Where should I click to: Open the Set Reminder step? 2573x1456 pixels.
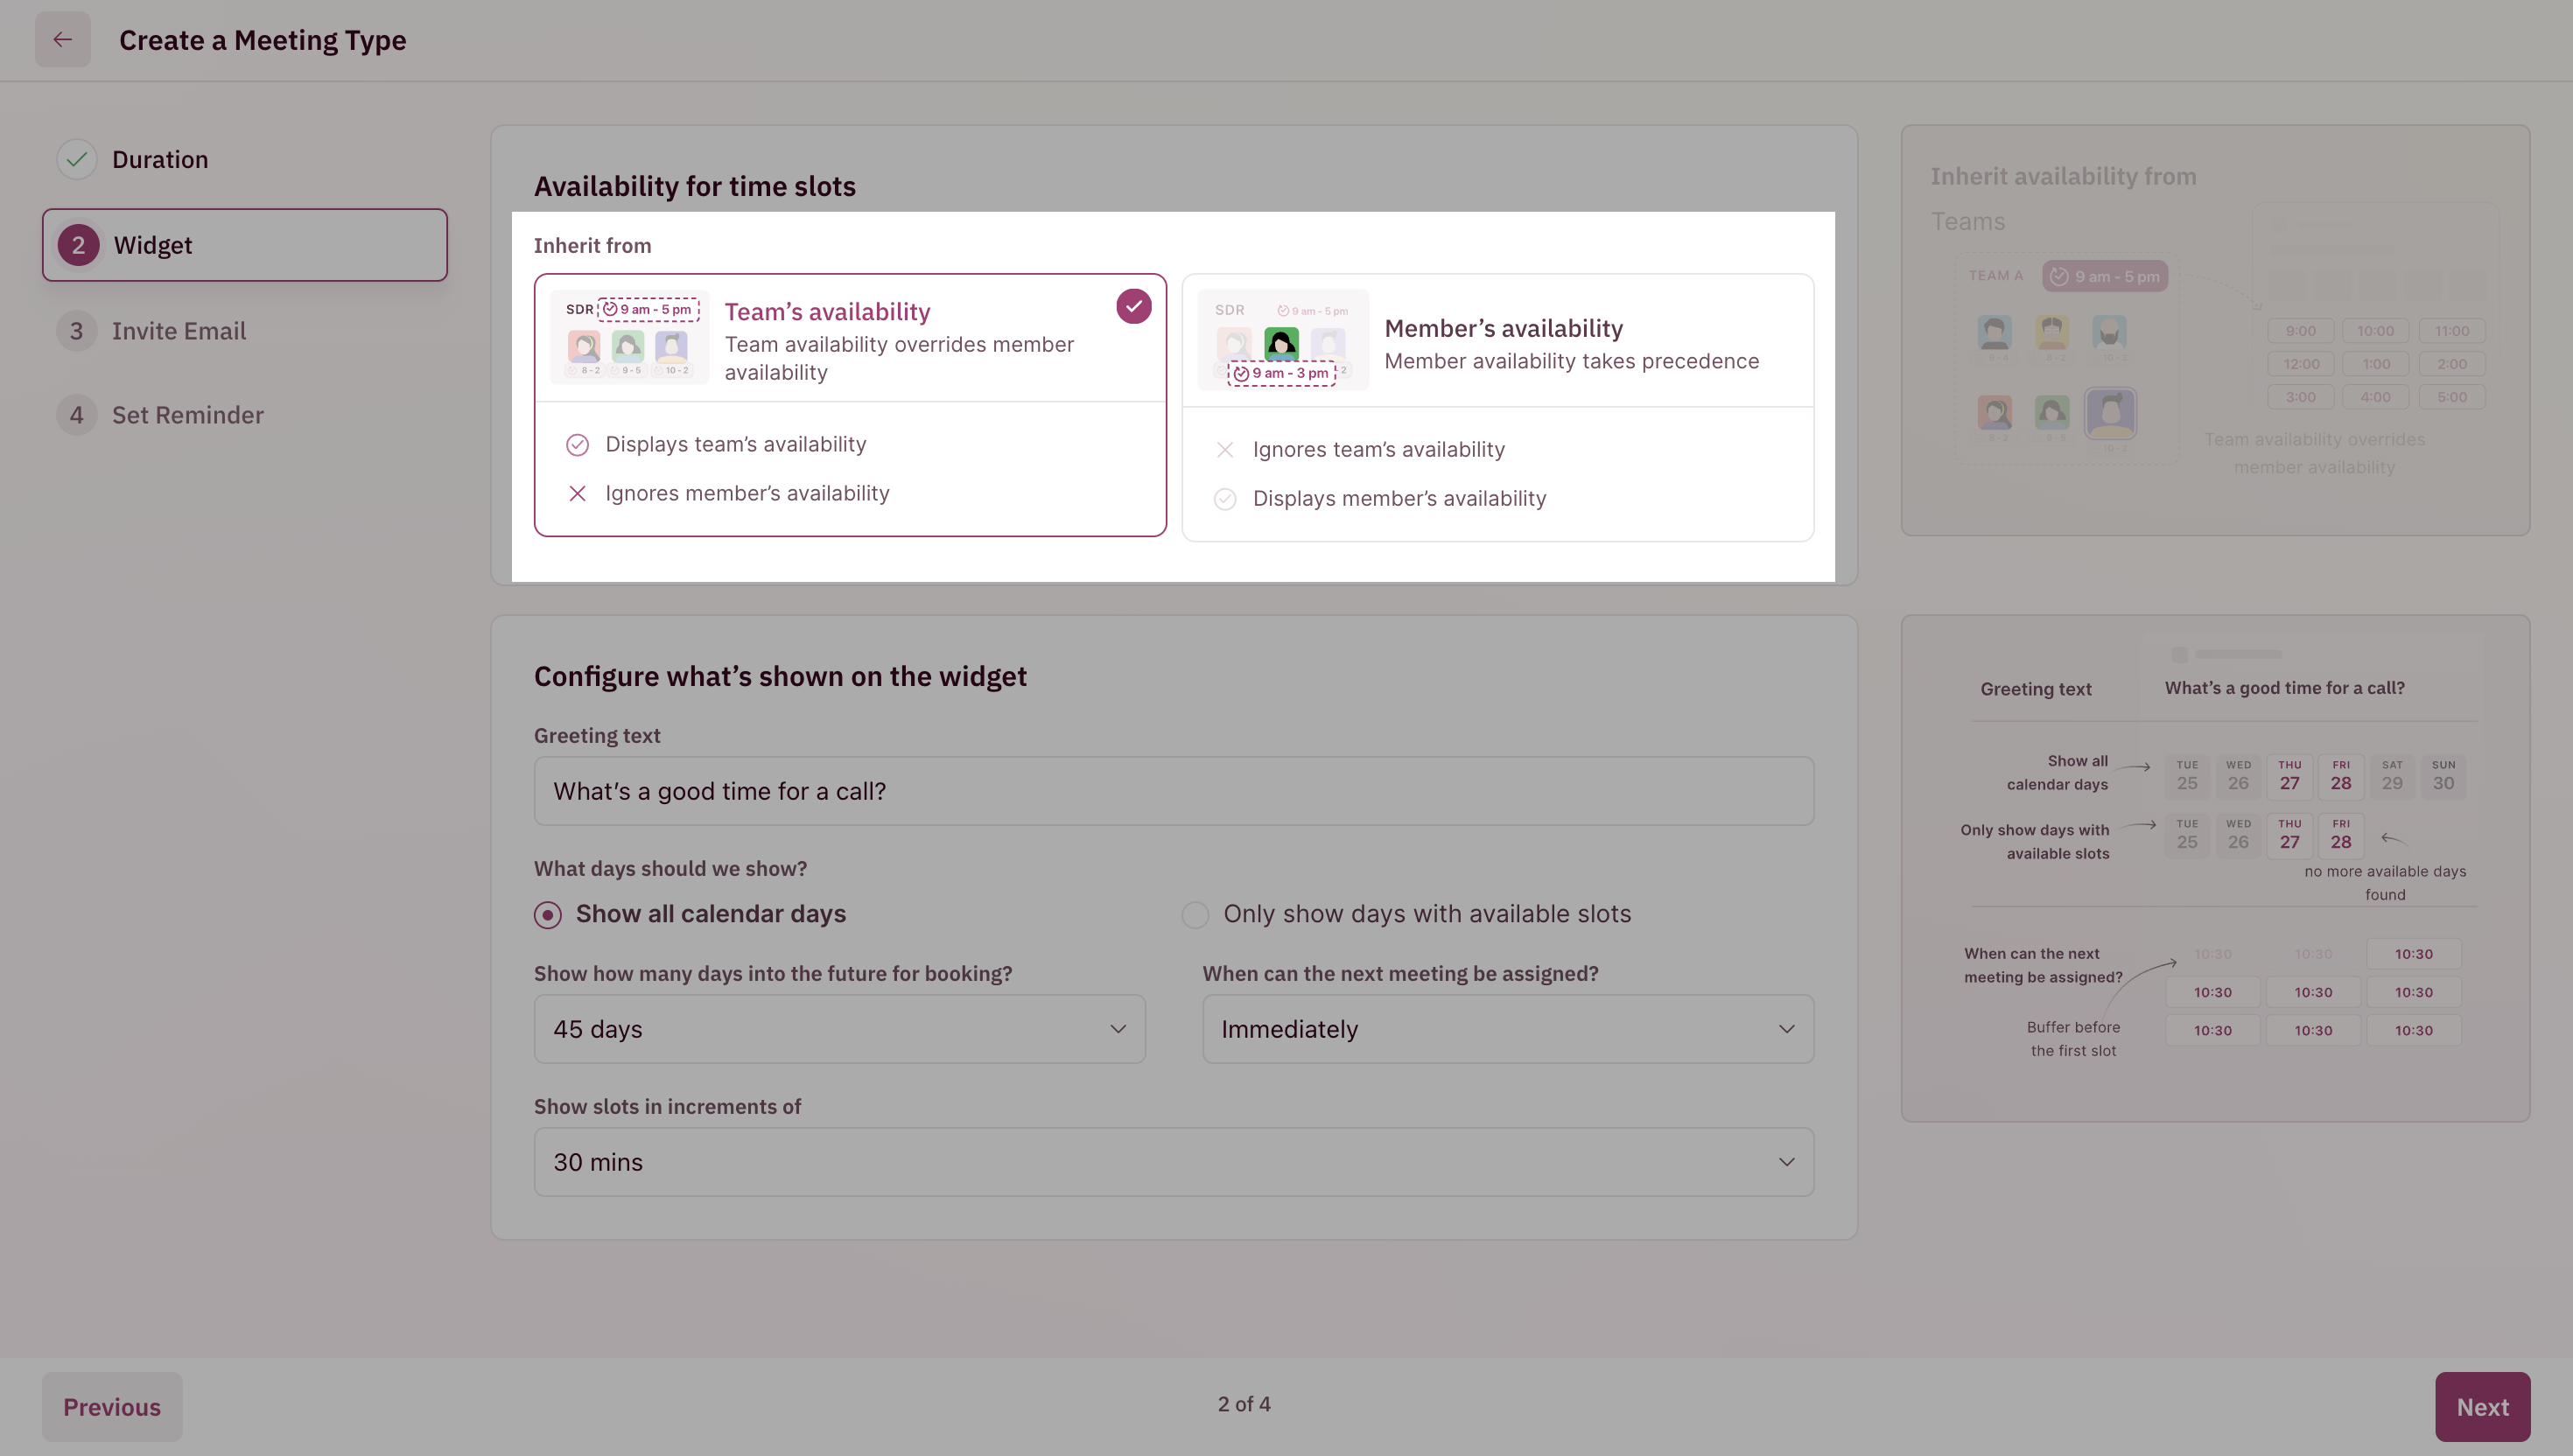click(188, 415)
